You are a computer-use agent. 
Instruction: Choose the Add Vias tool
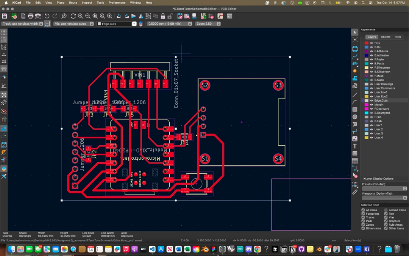[x=355, y=71]
